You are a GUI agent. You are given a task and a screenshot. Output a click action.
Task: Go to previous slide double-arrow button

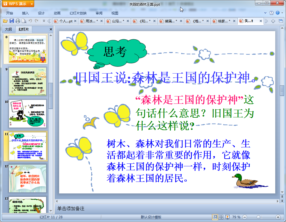[x=282, y=197]
